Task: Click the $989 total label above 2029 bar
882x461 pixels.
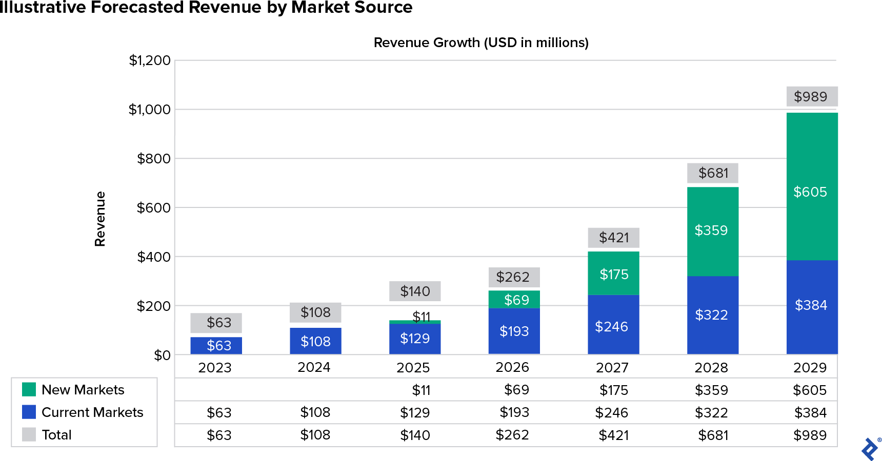Action: [x=812, y=96]
